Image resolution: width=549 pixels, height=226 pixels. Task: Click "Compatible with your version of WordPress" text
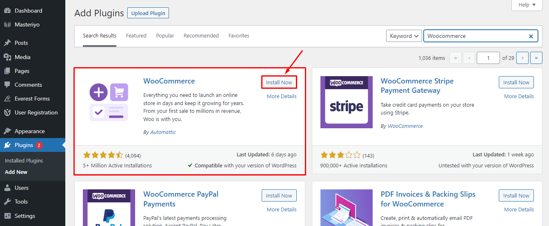click(246, 166)
